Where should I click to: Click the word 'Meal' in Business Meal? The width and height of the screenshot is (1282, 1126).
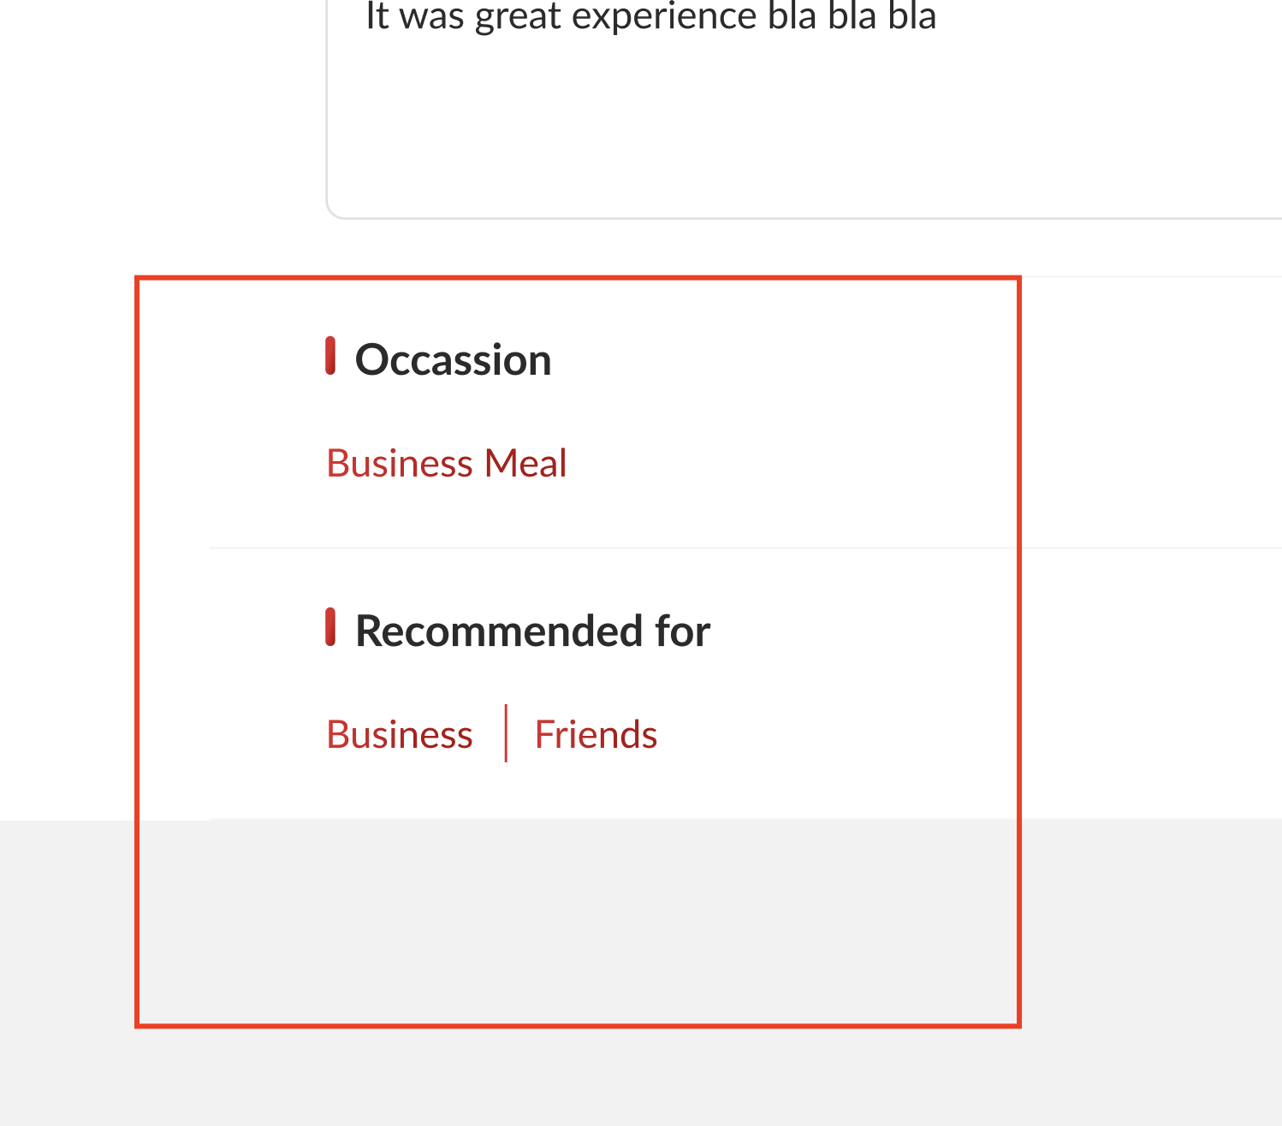(x=525, y=464)
